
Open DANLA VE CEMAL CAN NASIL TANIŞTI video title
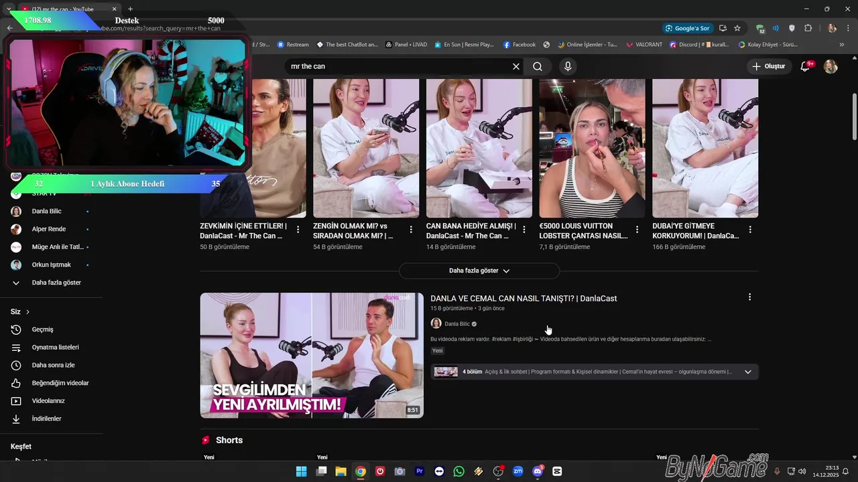click(524, 299)
